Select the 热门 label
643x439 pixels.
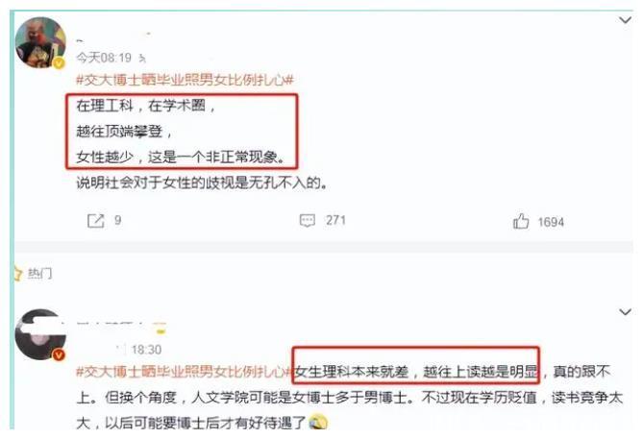[39, 274]
